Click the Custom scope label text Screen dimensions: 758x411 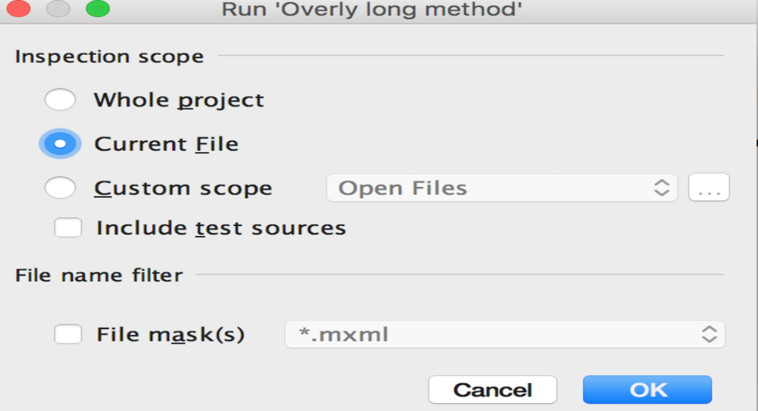(x=183, y=188)
